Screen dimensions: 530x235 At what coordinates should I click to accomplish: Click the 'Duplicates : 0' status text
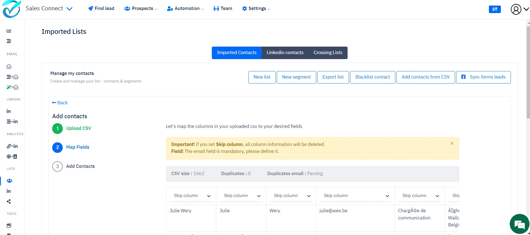(x=236, y=174)
